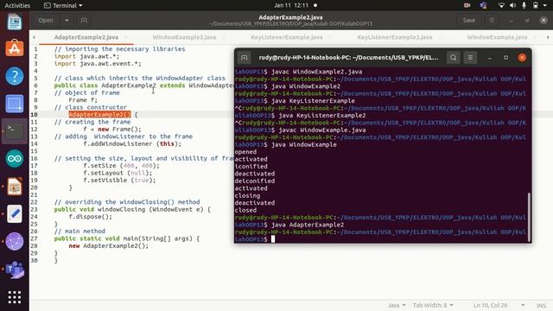The width and height of the screenshot is (553, 311).
Task: Open the terminal hamburger menu
Action: click(470, 58)
